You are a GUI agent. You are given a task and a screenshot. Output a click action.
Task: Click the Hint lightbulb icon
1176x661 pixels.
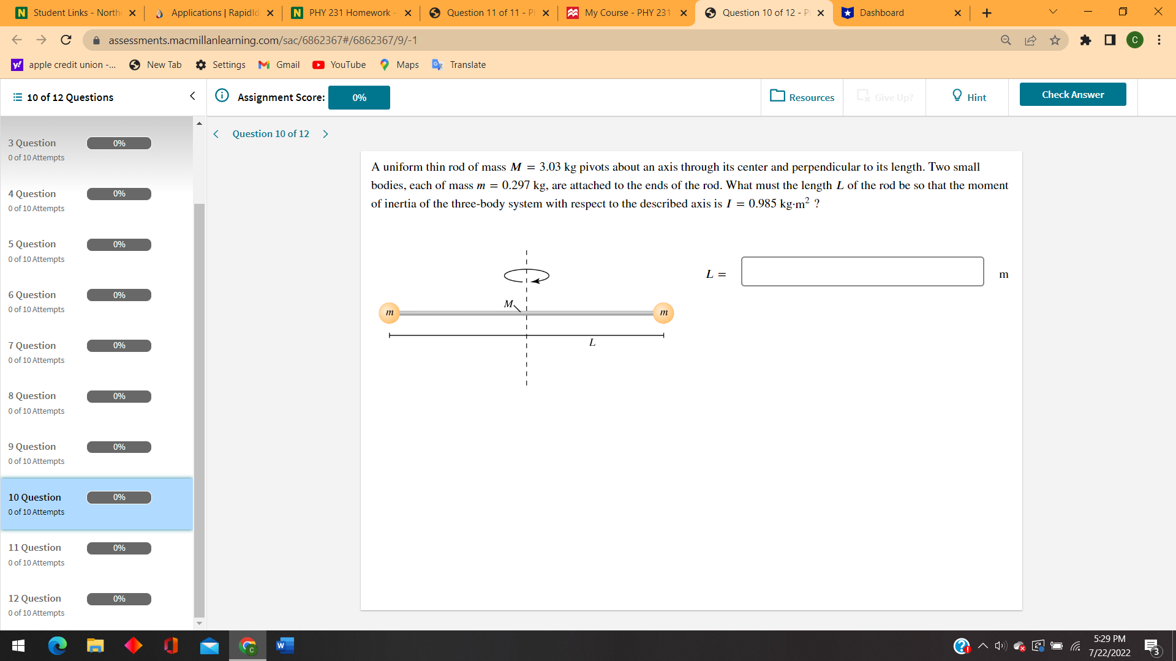pos(957,95)
